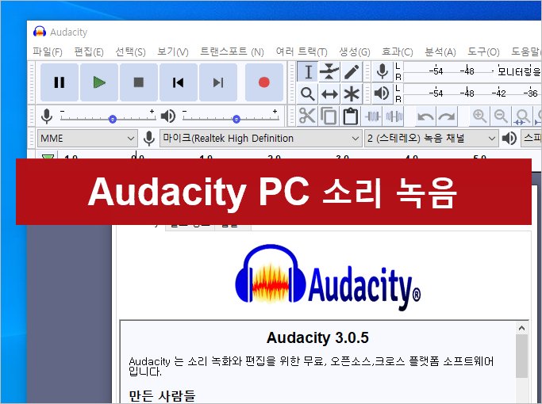Start playback with the green Play button
Screen dimensions: 542x404
(x=99, y=82)
